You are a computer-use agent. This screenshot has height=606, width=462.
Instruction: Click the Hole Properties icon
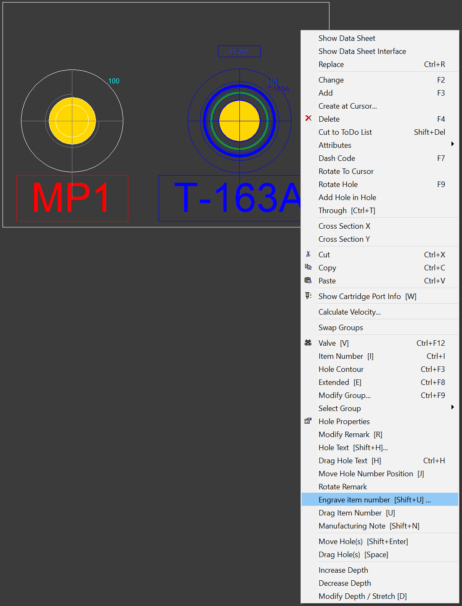pyautogui.click(x=308, y=421)
